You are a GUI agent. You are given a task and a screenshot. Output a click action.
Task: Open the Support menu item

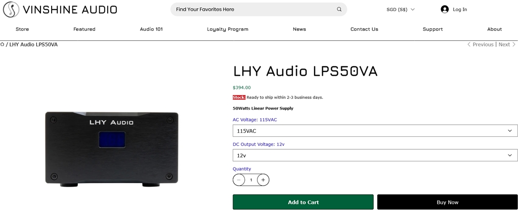[433, 29]
